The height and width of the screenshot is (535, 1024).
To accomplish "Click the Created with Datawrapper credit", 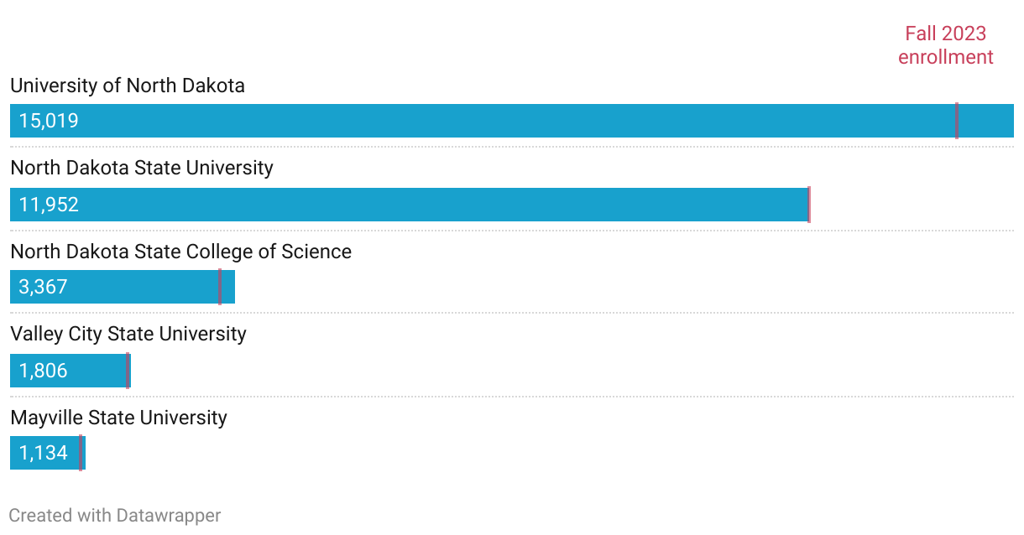I will (x=115, y=515).
